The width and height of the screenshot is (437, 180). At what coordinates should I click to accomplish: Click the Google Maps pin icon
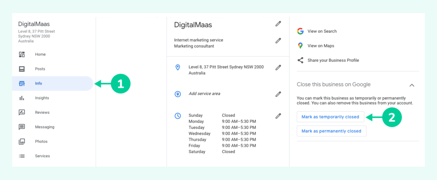coord(300,46)
